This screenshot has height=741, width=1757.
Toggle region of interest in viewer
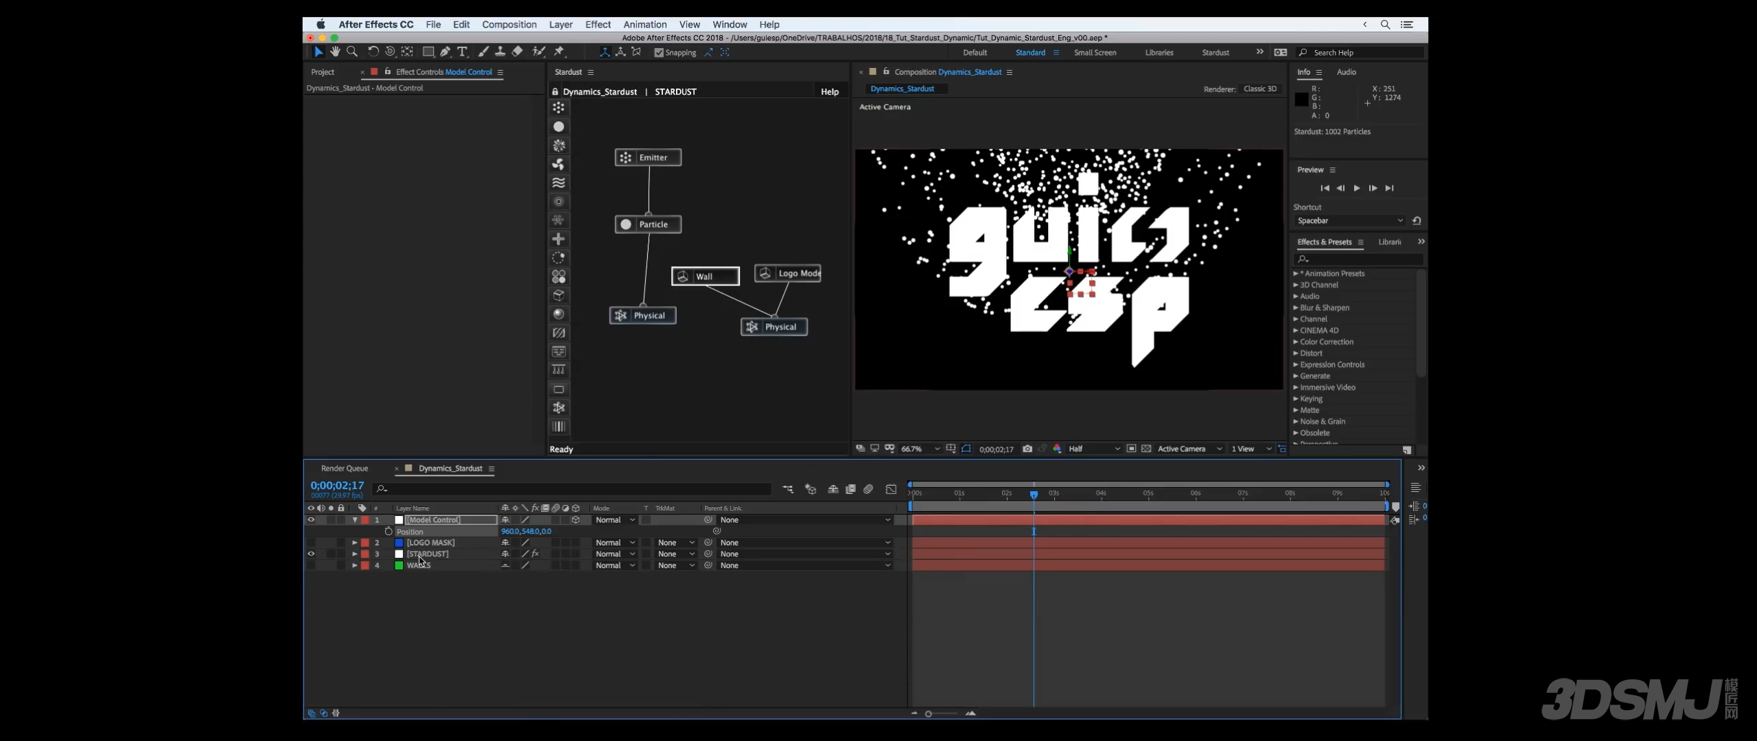(x=1131, y=449)
